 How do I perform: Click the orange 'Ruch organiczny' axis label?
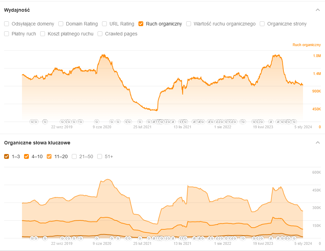[306, 45]
